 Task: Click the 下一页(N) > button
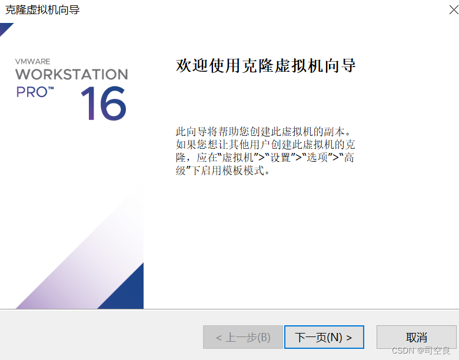point(324,337)
